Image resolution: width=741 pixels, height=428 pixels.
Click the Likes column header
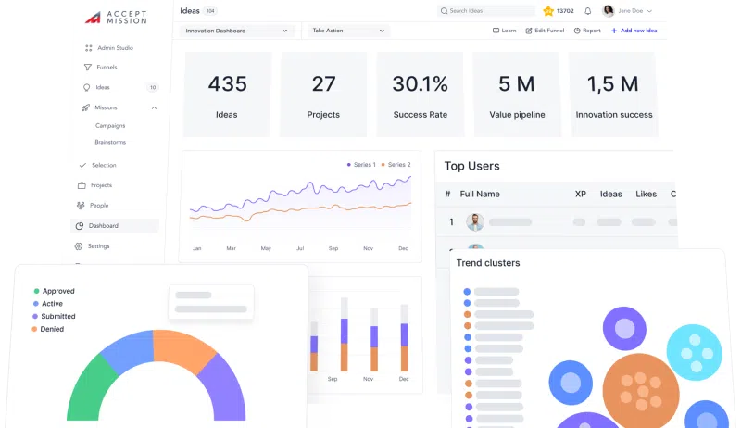(x=646, y=195)
